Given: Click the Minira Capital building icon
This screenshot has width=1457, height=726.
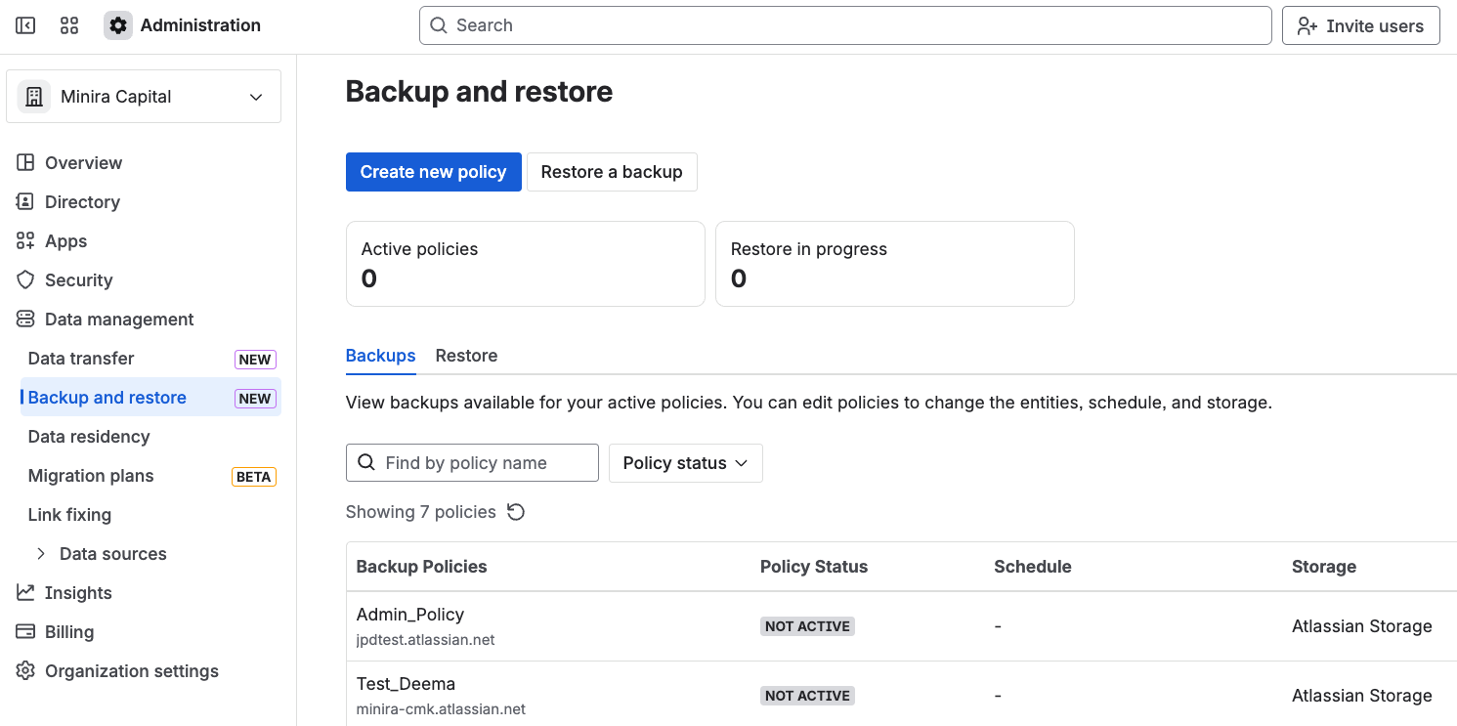Looking at the screenshot, I should pos(34,97).
